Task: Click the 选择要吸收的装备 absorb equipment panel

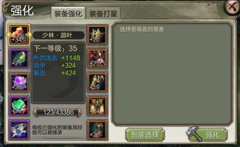Action: (172, 74)
